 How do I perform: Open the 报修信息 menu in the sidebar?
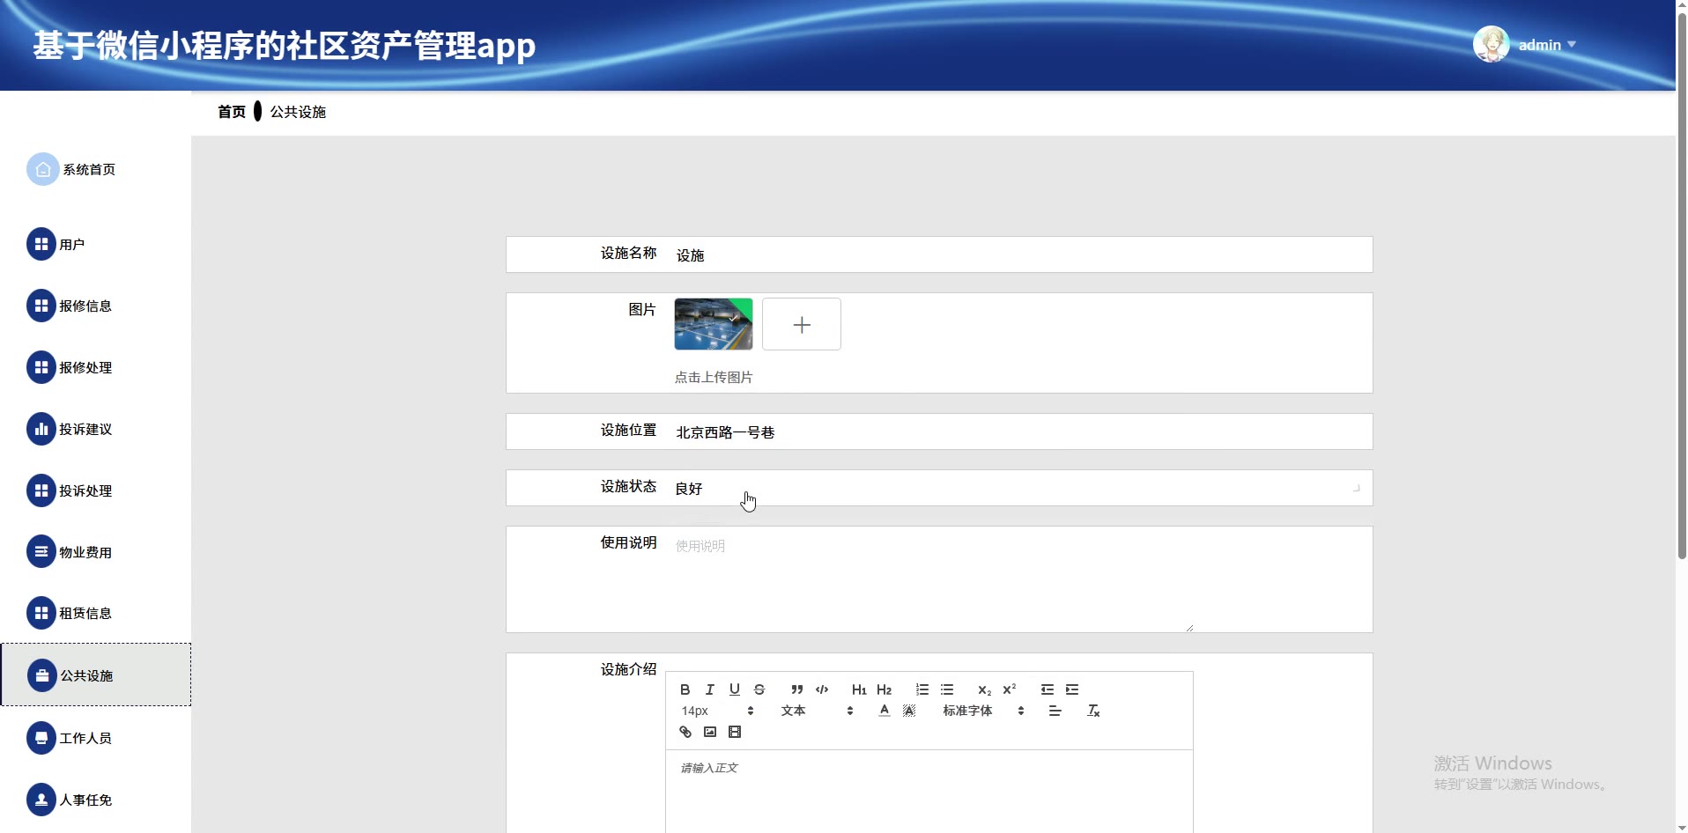(x=85, y=306)
